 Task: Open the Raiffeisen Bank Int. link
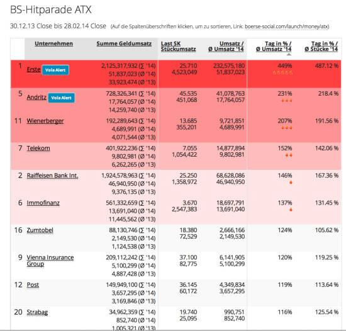pyautogui.click(x=52, y=176)
